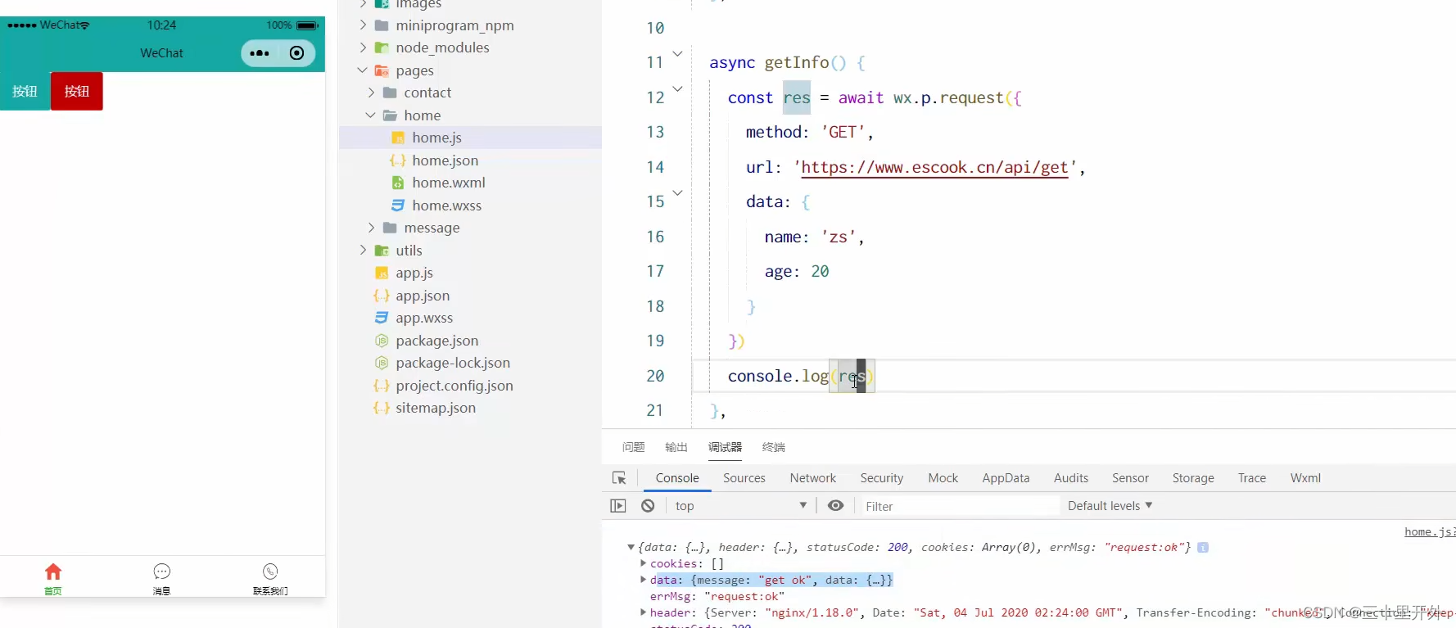The width and height of the screenshot is (1456, 628).
Task: Click the project.config.json file icon
Action: pos(382,386)
